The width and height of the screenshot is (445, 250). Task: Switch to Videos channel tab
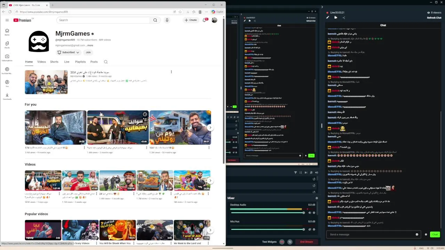click(x=41, y=62)
